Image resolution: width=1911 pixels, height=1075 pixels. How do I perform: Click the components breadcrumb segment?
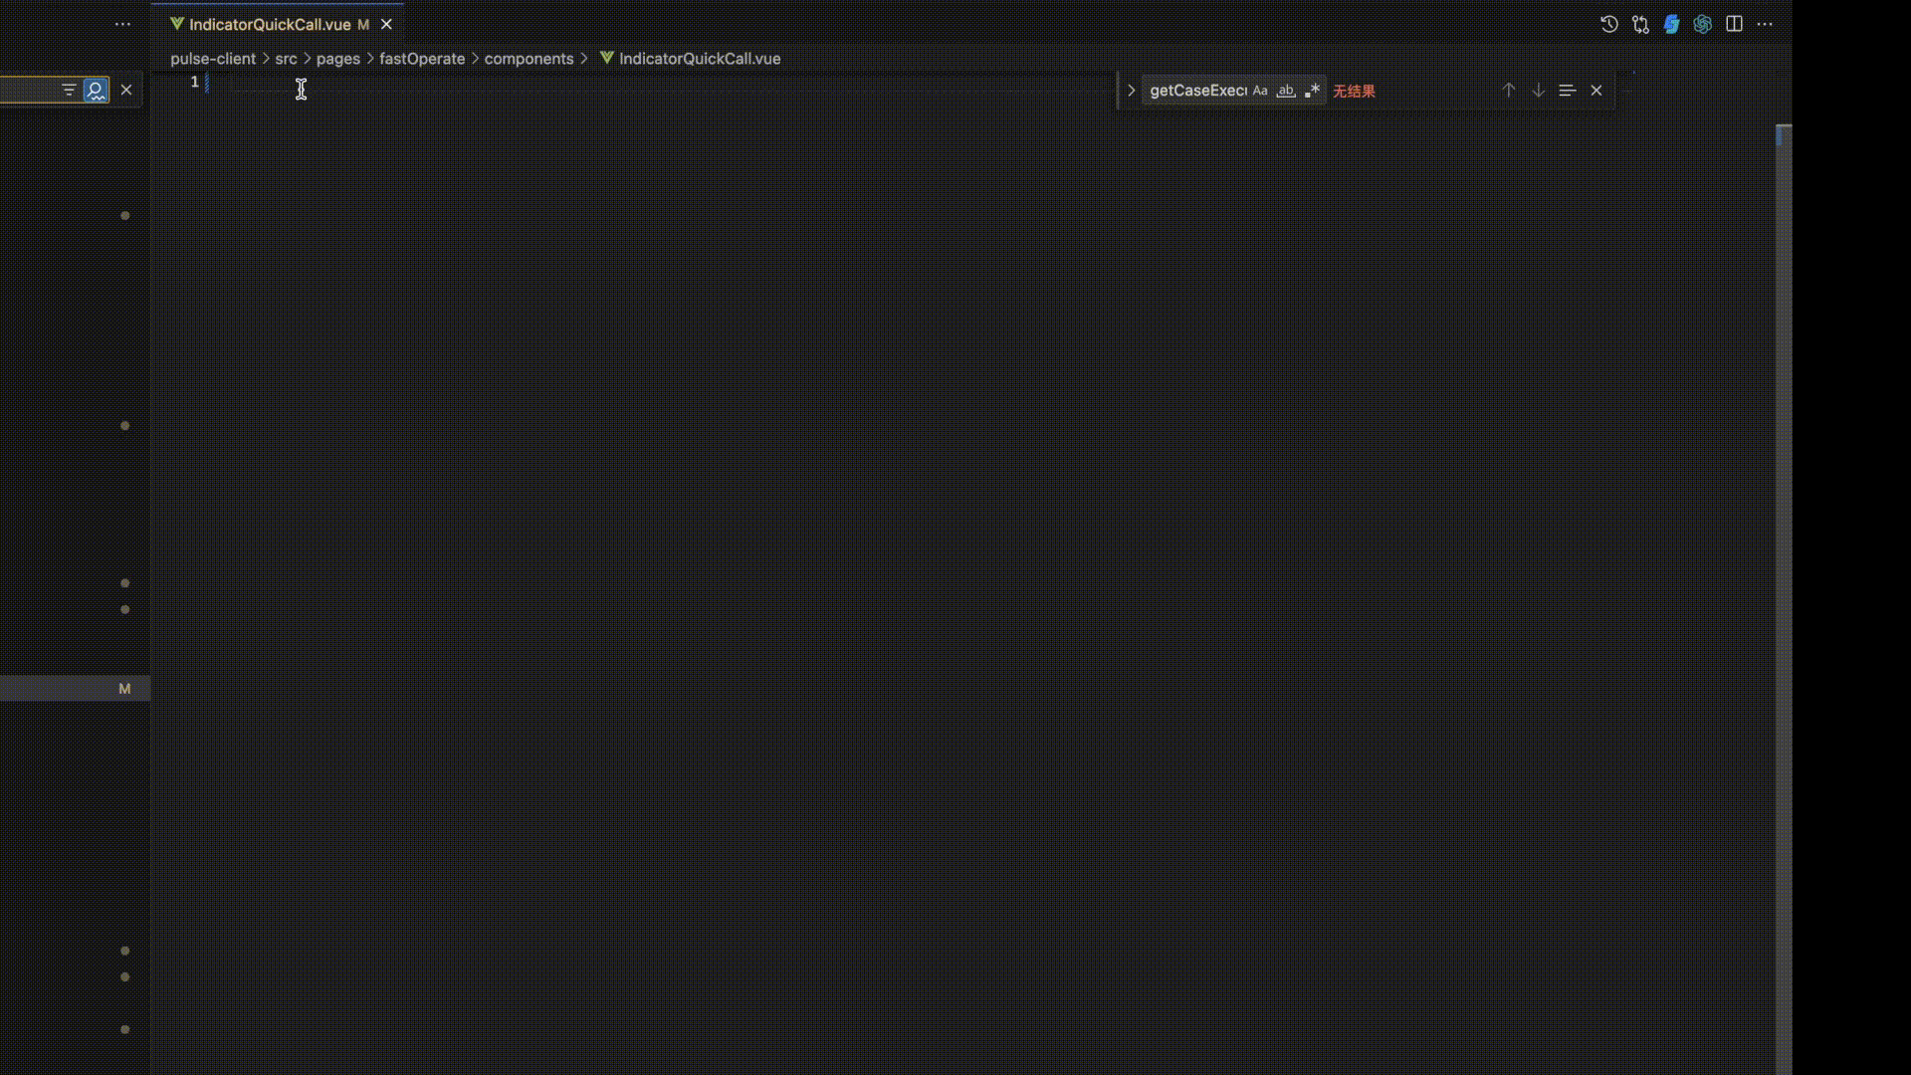[x=529, y=59]
